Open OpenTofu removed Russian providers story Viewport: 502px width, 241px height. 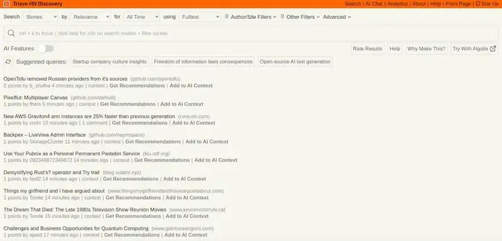(x=65, y=79)
